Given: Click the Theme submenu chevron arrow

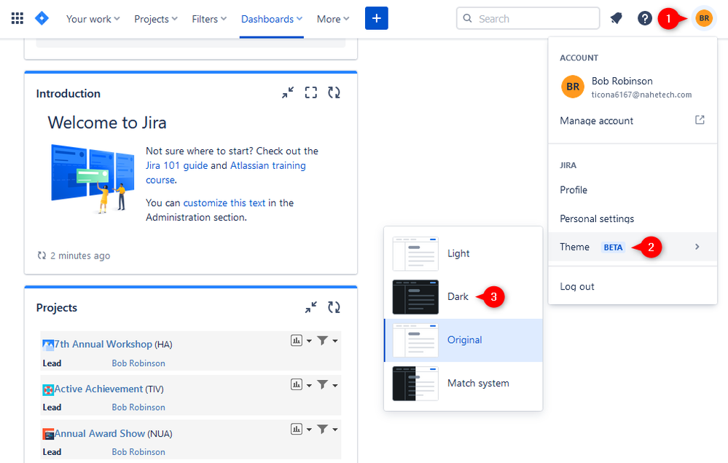Looking at the screenshot, I should [697, 247].
